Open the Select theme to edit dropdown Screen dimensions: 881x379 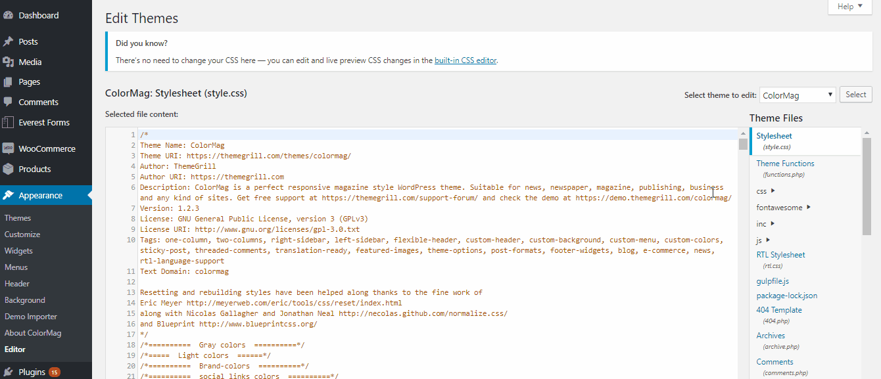click(797, 95)
